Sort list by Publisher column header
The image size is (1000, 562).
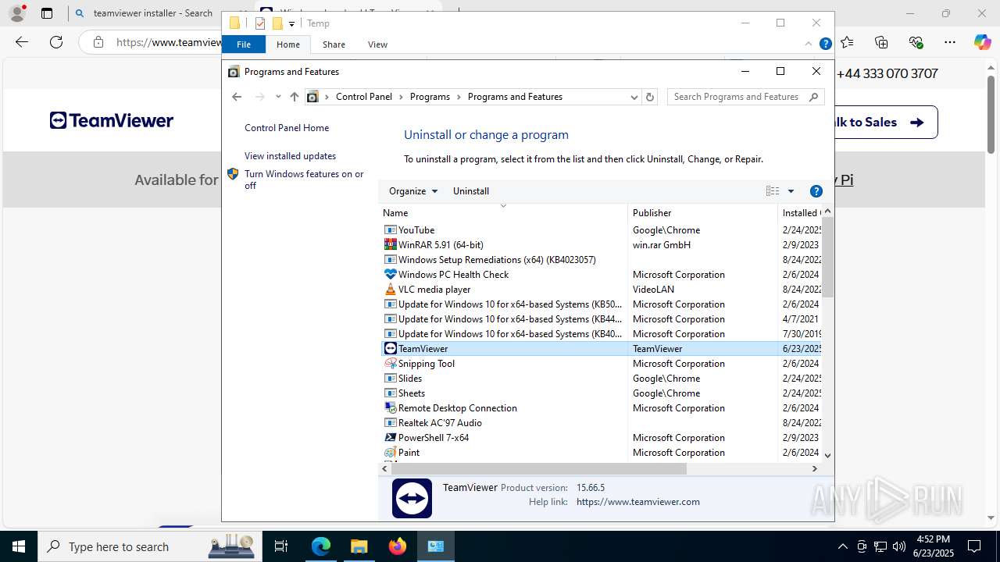(702, 212)
